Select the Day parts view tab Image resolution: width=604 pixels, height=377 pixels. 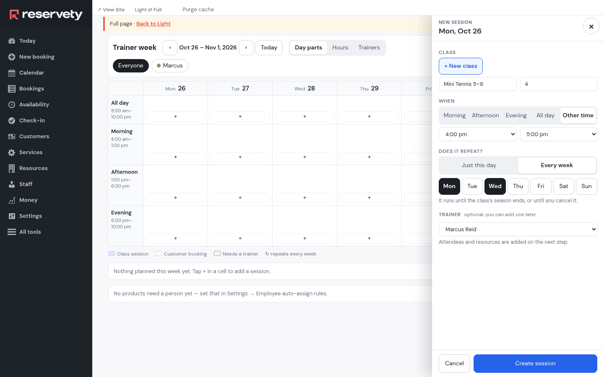pyautogui.click(x=308, y=48)
